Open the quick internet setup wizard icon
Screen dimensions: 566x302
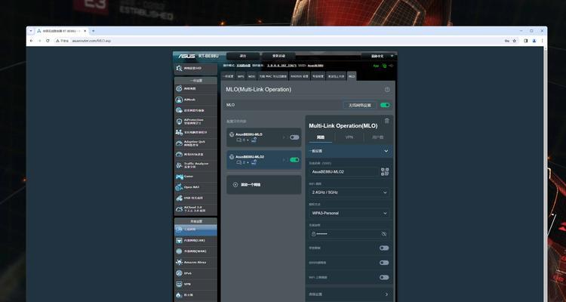(179, 68)
